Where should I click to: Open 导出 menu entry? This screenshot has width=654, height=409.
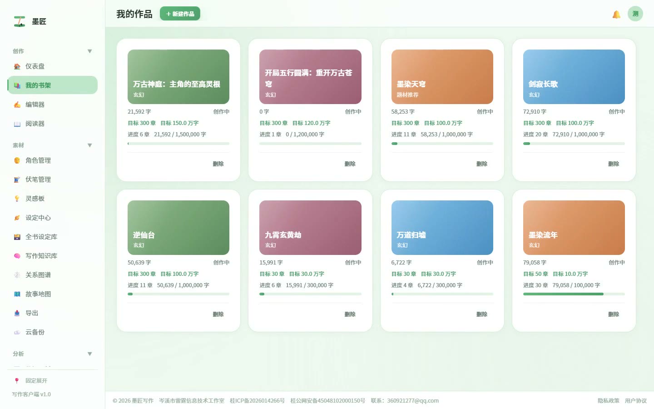point(53,313)
